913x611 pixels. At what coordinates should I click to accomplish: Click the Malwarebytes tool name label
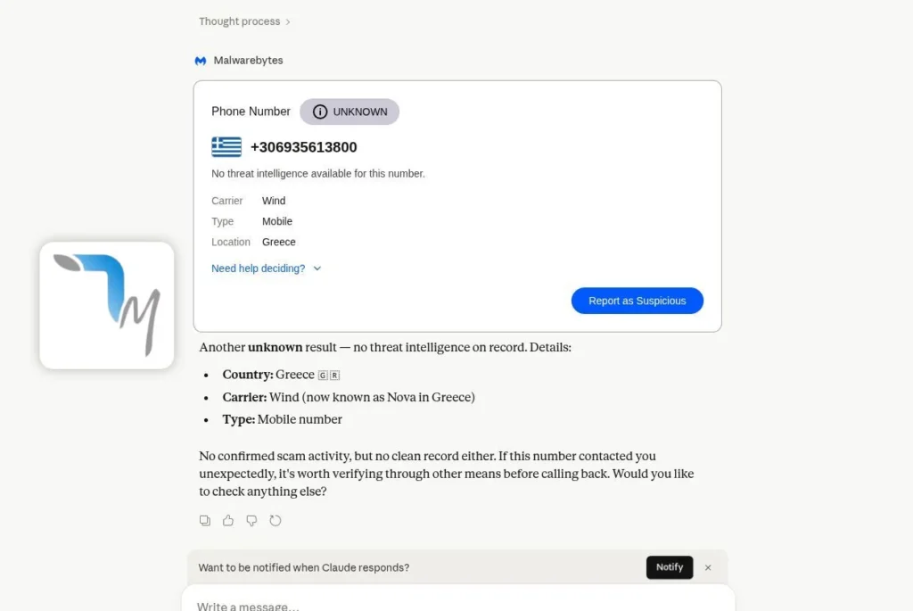pos(248,61)
